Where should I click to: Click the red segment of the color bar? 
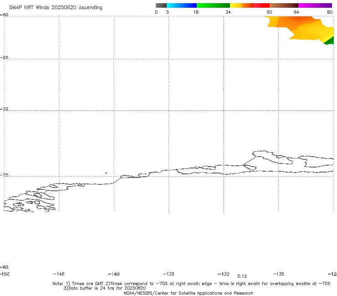(x=262, y=5)
